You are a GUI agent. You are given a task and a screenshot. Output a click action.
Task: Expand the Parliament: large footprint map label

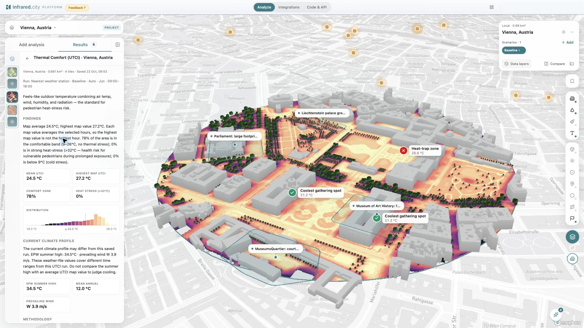pyautogui.click(x=235, y=136)
